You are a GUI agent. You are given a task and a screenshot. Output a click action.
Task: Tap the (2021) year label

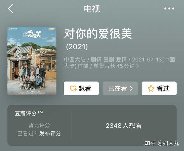click(77, 47)
